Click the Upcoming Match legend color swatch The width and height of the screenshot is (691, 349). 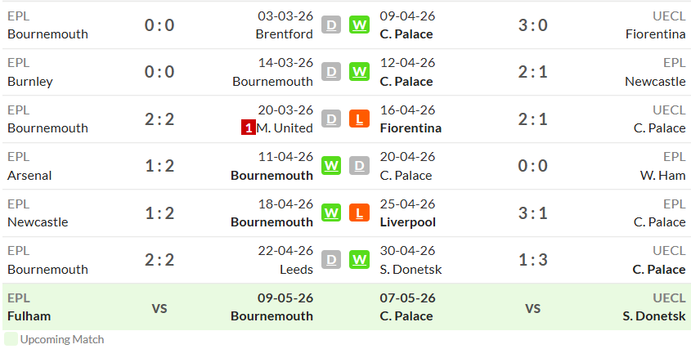point(11,339)
